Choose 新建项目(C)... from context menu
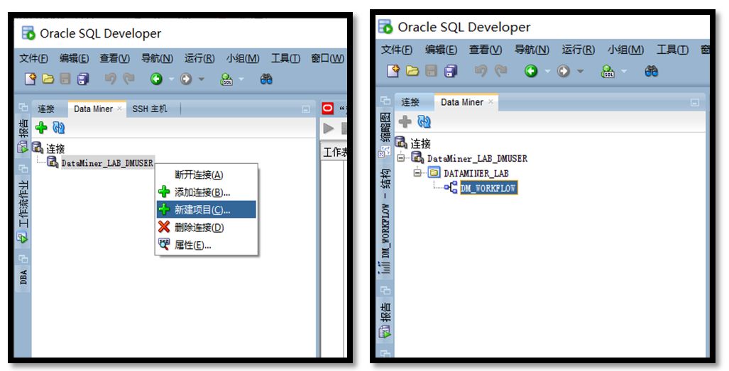 207,209
